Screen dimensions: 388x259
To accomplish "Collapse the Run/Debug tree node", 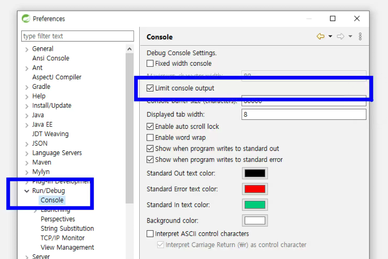I will pyautogui.click(x=27, y=191).
